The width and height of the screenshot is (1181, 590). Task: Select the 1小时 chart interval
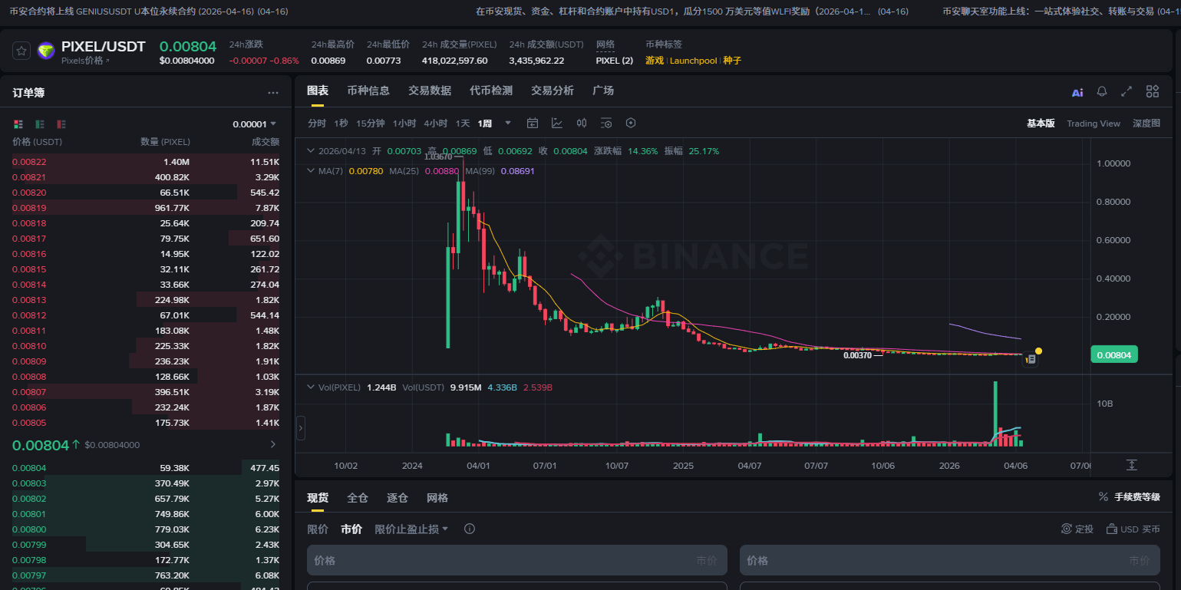pos(404,123)
